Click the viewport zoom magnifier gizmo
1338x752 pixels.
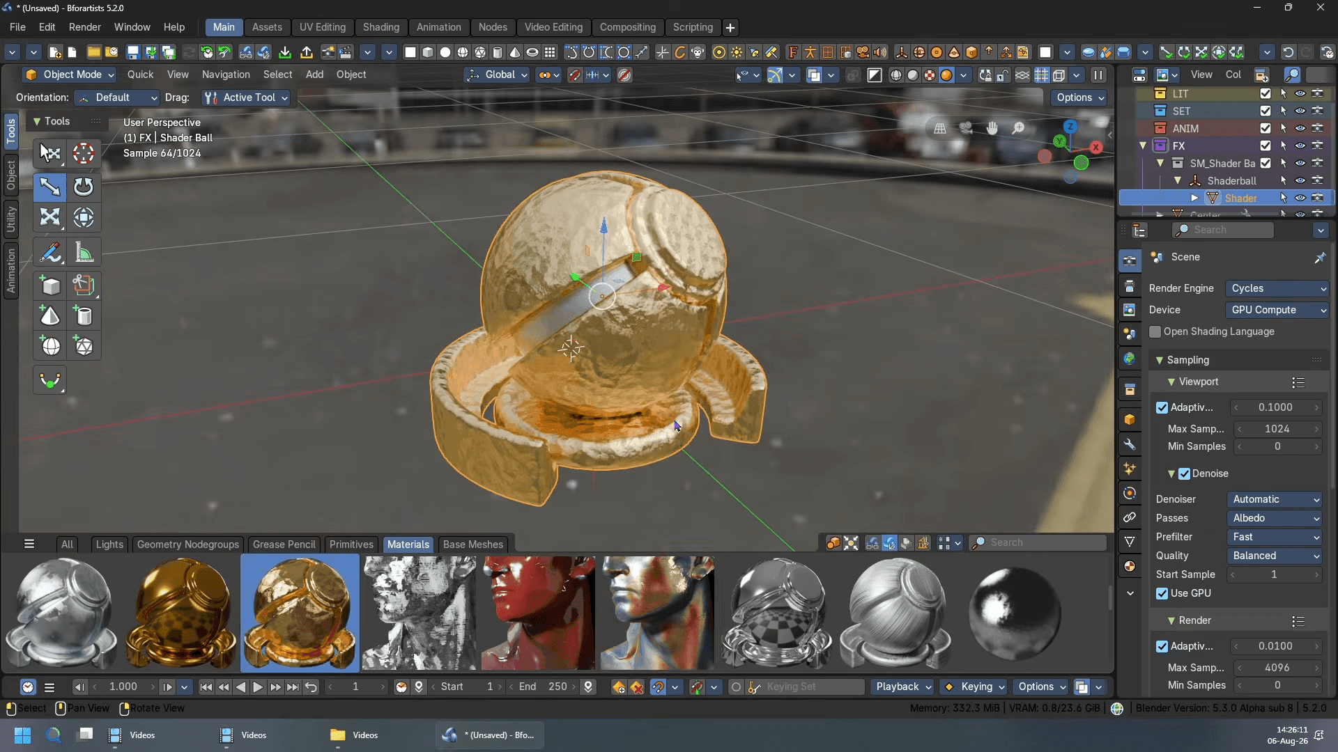[x=1018, y=128]
